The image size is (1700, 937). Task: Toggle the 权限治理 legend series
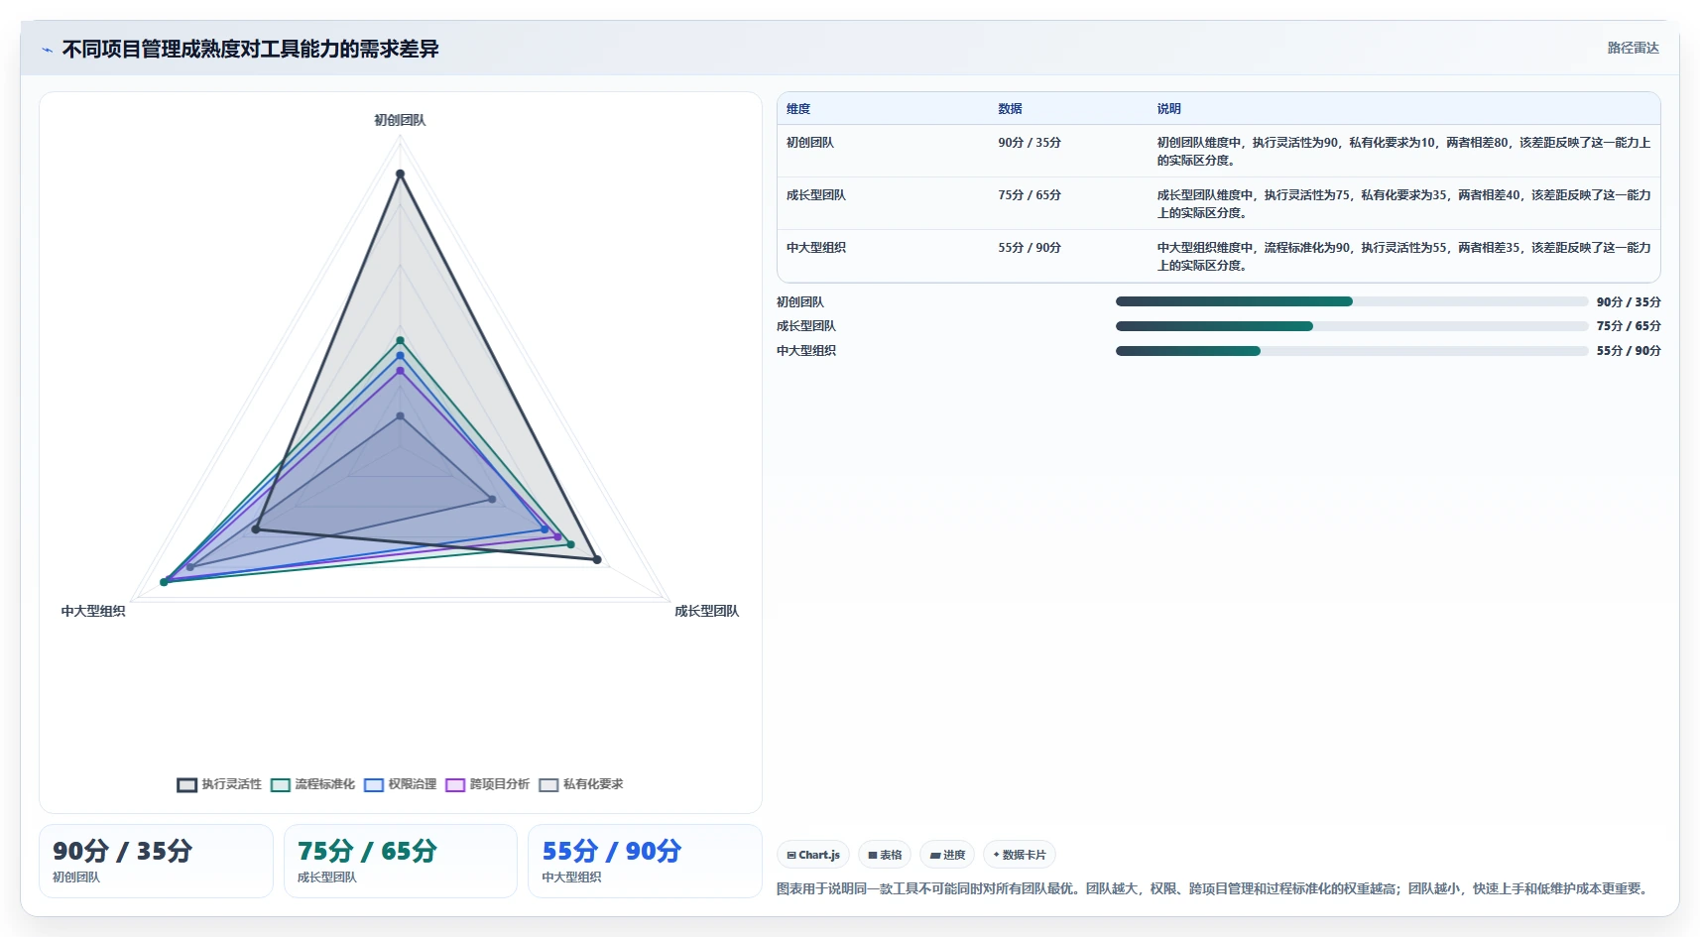[x=400, y=784]
